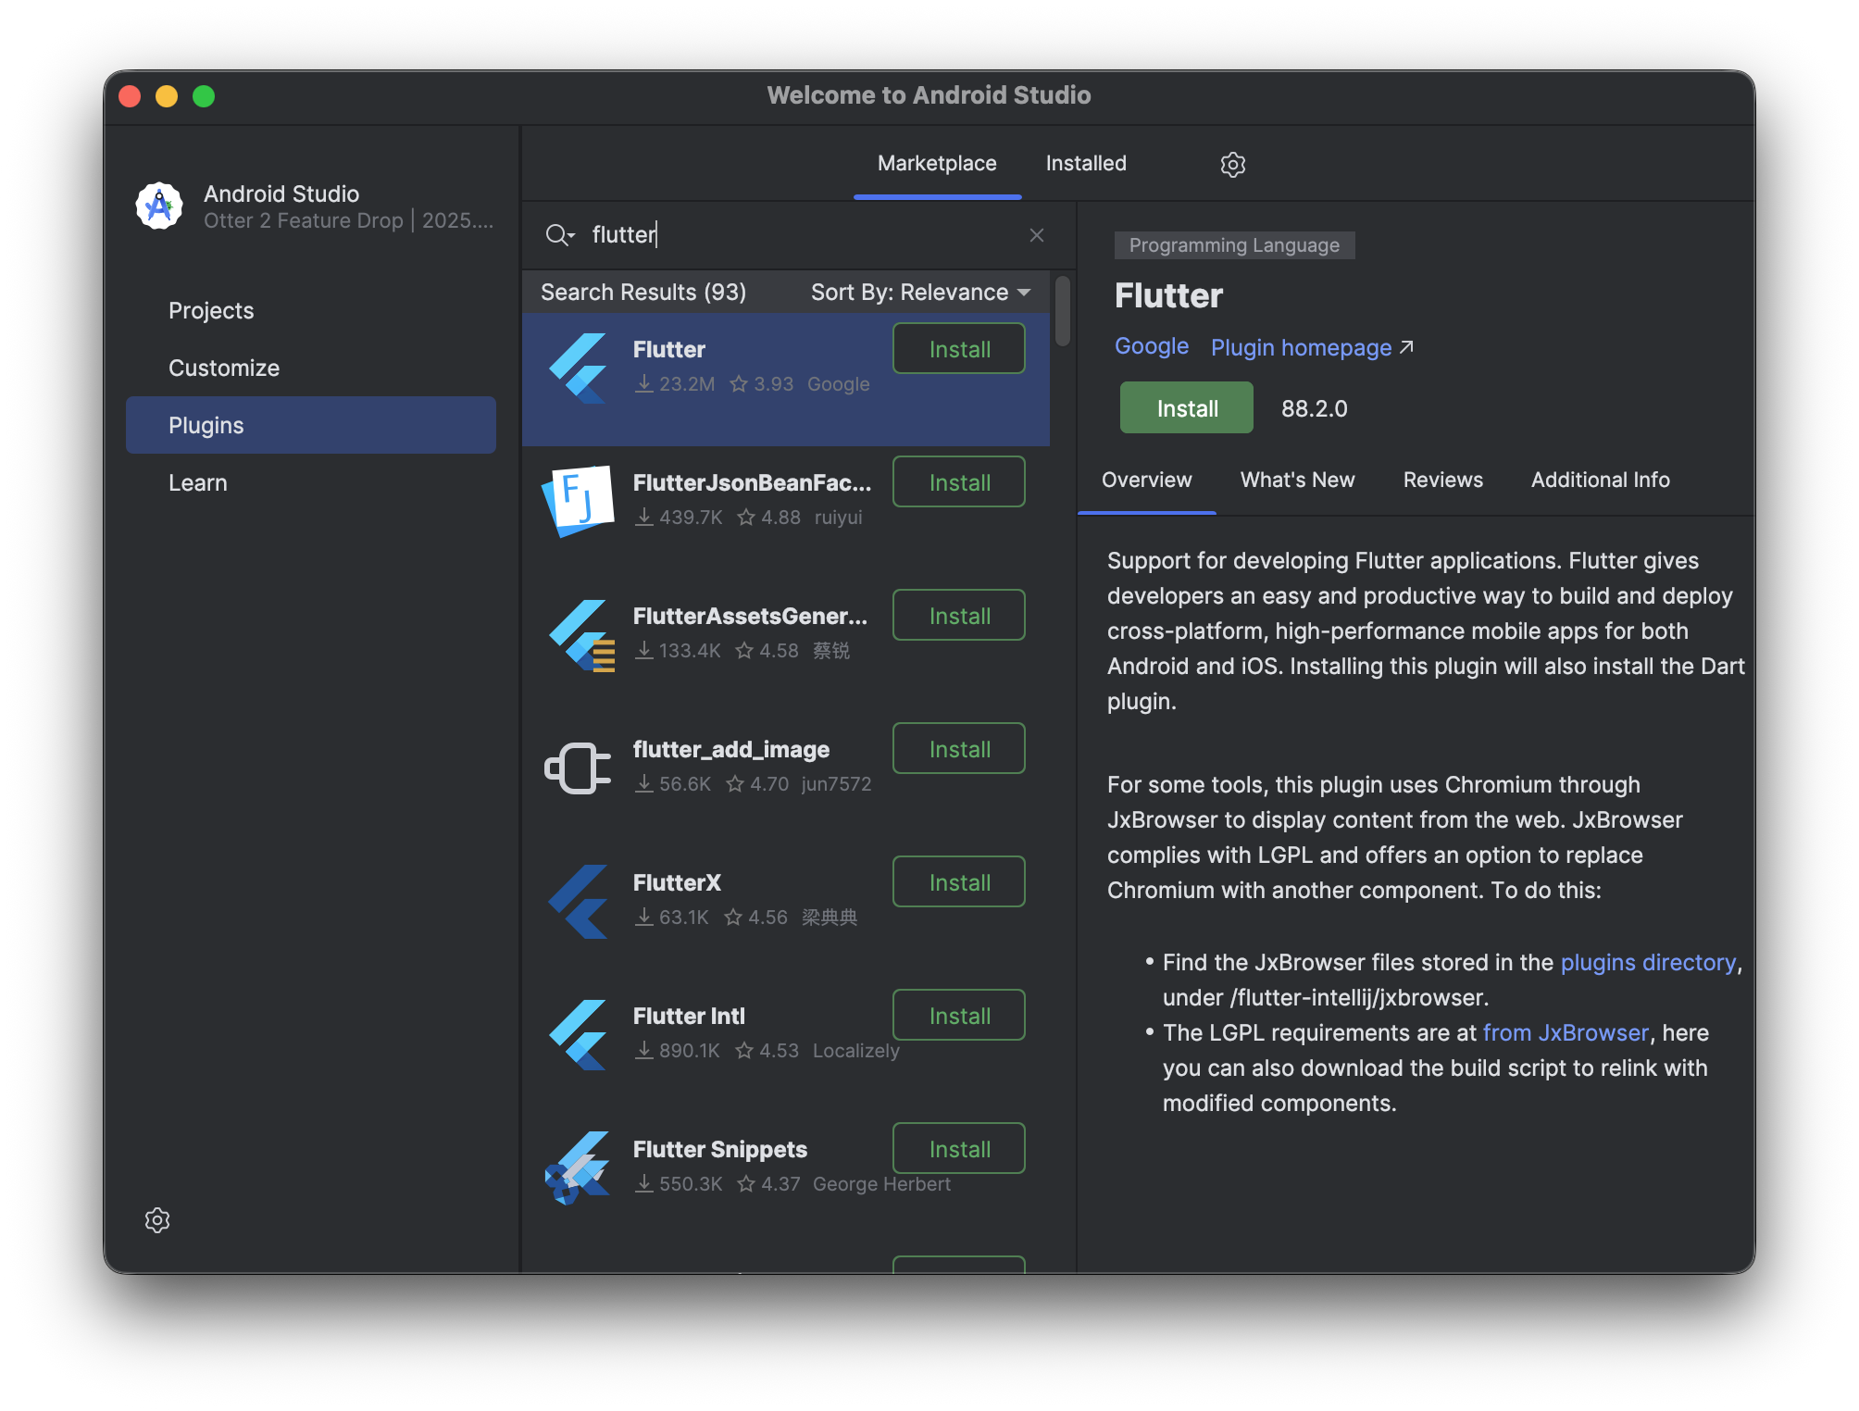The height and width of the screenshot is (1411, 1859).
Task: Click the search magnifier options icon
Action: pos(559,235)
